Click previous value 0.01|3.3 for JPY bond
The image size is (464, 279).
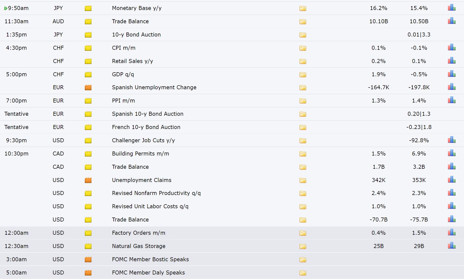[x=419, y=34]
